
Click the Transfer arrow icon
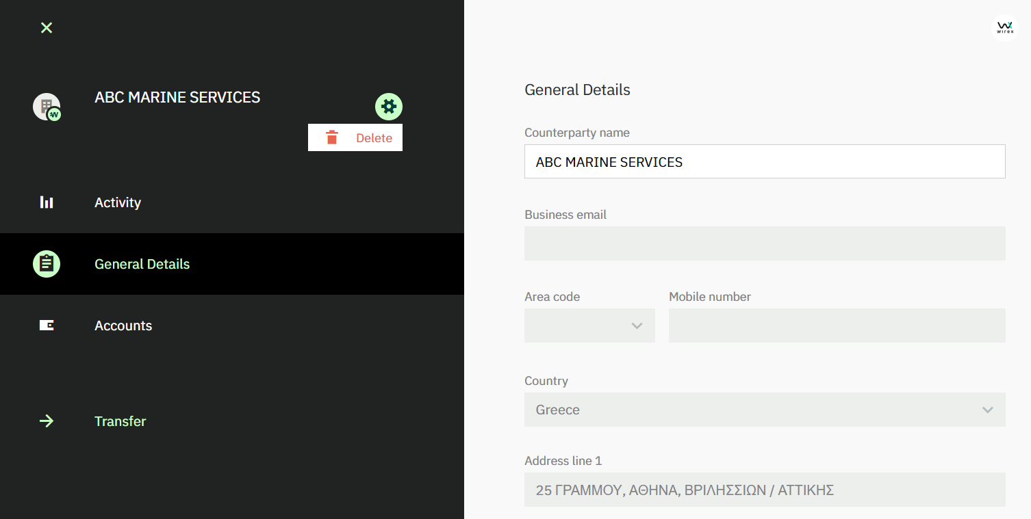[x=47, y=421]
